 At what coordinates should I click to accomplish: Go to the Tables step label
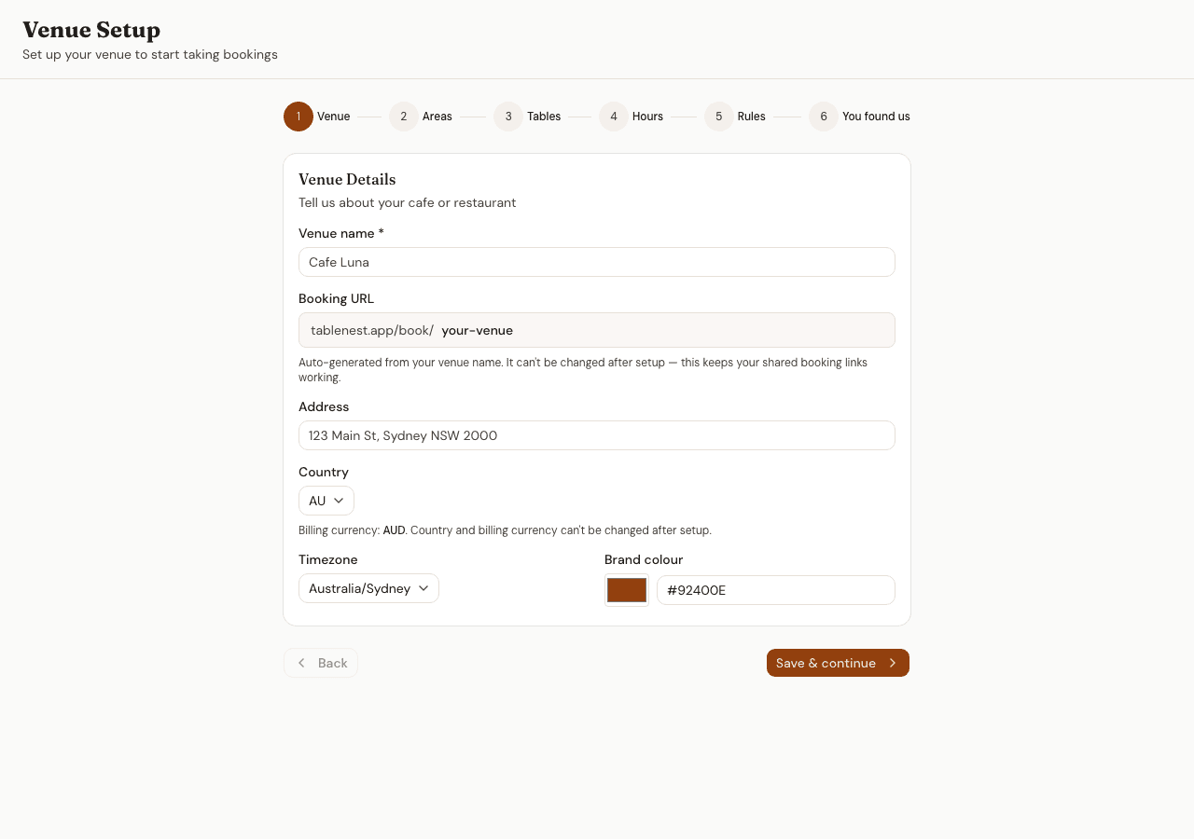(544, 117)
